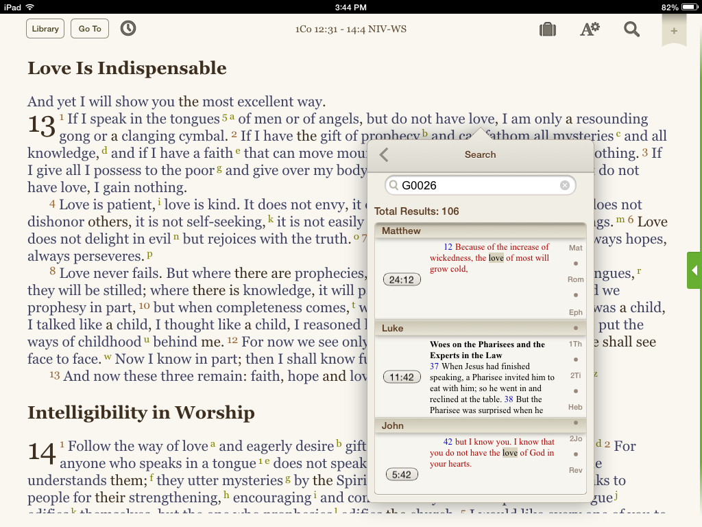702x527 pixels.
Task: Open the resources briefcase icon
Action: (548, 30)
